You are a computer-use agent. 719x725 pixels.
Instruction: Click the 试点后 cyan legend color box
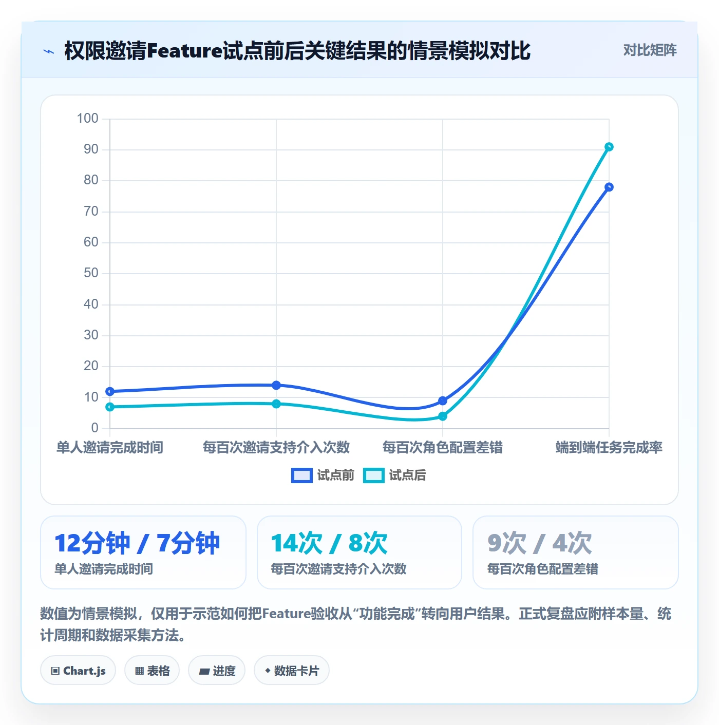[373, 475]
